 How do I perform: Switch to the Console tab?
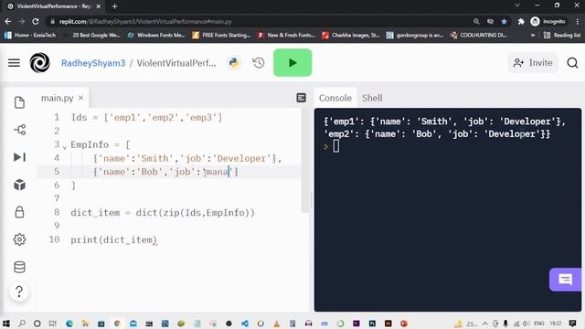[335, 98]
